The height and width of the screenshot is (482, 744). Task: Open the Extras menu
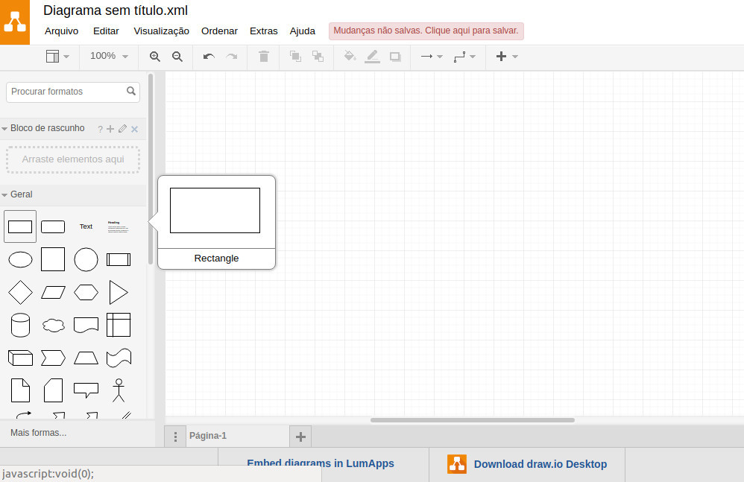[263, 31]
